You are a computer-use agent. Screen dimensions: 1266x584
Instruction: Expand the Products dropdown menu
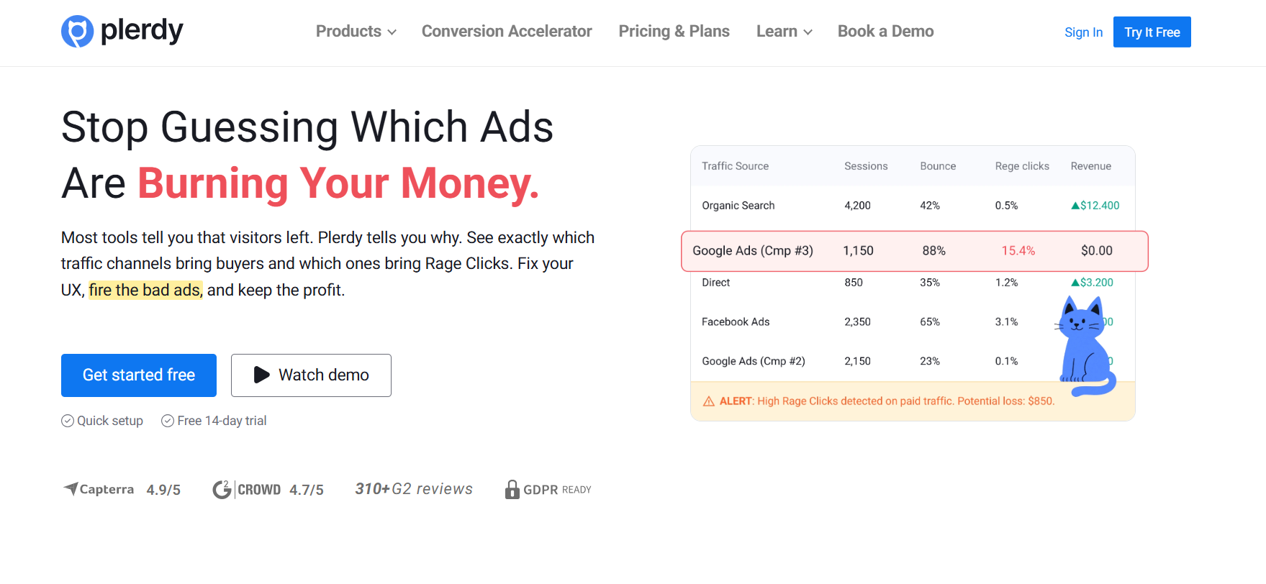coord(356,32)
